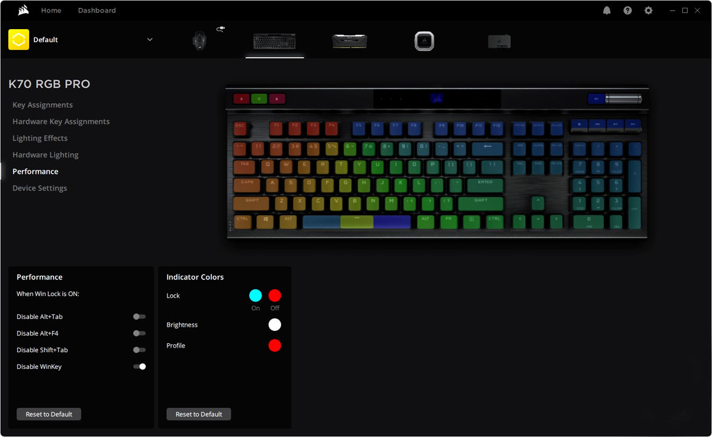Select the RAM memory device icon
Screen dimensions: 712x437
pyautogui.click(x=349, y=41)
